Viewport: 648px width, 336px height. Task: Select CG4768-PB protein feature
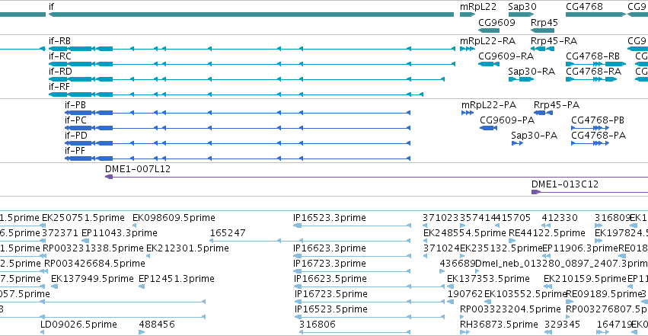point(590,128)
